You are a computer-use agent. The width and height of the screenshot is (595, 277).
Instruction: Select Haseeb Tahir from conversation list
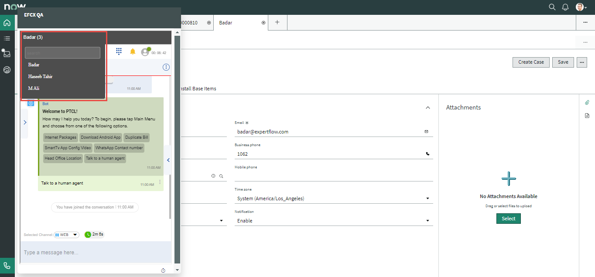click(41, 76)
